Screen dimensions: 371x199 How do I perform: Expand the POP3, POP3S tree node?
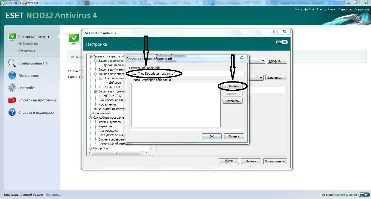click(x=101, y=87)
